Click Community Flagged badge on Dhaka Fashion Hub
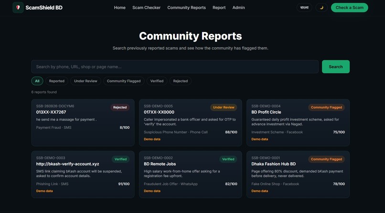Image resolution: width=385 pixels, height=213 pixels. (326, 159)
